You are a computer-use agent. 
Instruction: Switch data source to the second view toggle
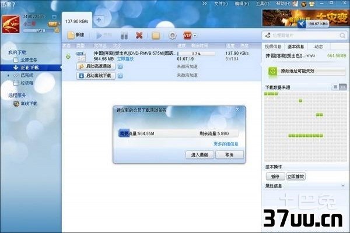pyautogui.click(x=342, y=87)
